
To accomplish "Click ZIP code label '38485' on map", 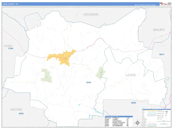I will (21, 113).
